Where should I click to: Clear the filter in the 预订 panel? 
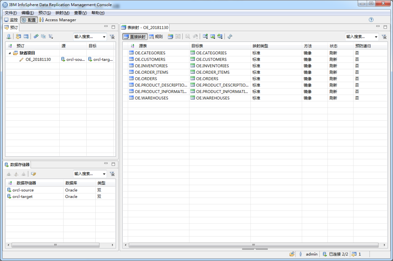[x=112, y=37]
